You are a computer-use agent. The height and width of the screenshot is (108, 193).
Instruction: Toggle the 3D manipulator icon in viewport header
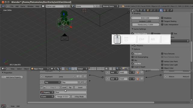67,69
